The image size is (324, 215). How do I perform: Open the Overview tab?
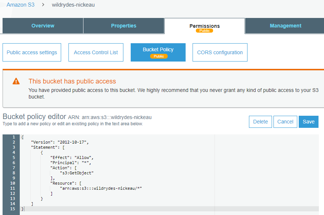coord(43,26)
